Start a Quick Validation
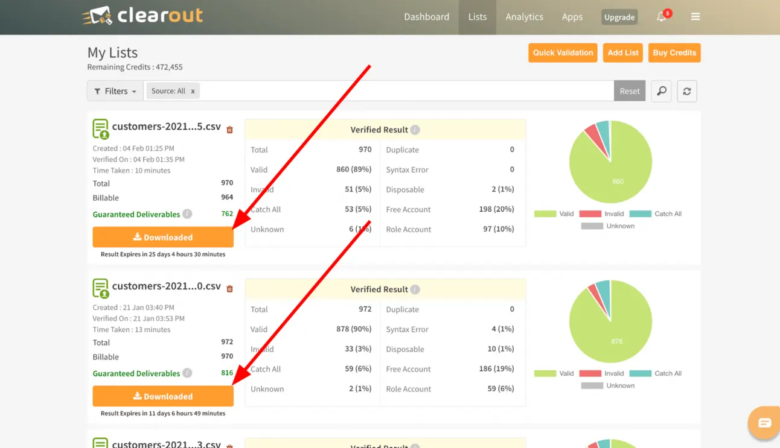Viewport: 780px width, 448px height. pos(563,52)
